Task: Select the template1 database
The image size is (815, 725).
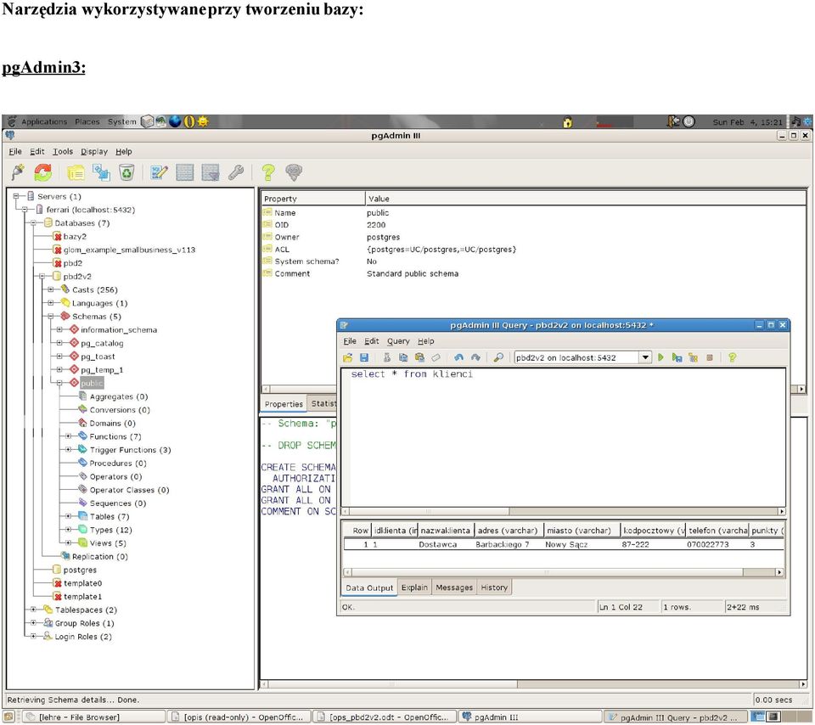Action: click(x=82, y=597)
